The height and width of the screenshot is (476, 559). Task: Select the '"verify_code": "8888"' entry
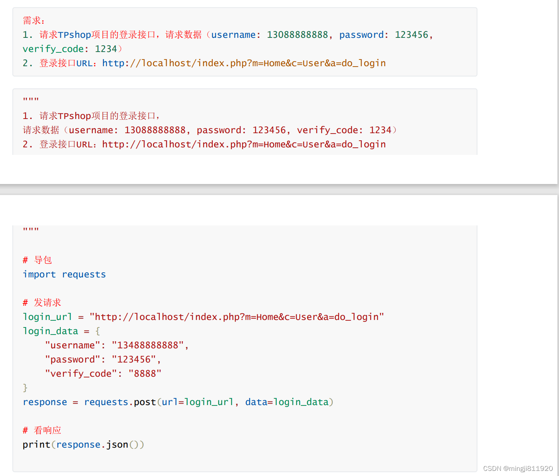[x=103, y=374]
